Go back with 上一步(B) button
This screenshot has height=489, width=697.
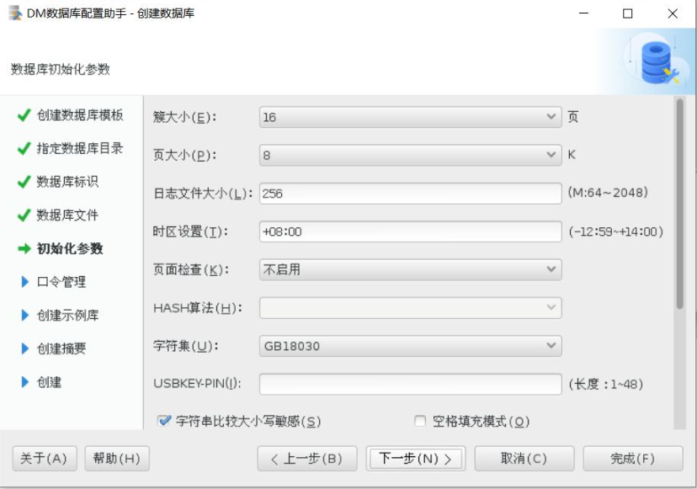306,459
